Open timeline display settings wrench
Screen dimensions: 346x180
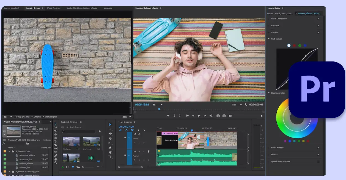click(x=144, y=130)
